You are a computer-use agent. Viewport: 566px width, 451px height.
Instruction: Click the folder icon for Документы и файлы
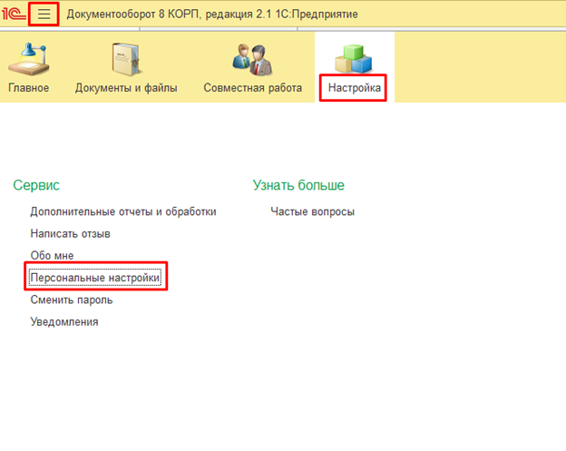[x=125, y=59]
